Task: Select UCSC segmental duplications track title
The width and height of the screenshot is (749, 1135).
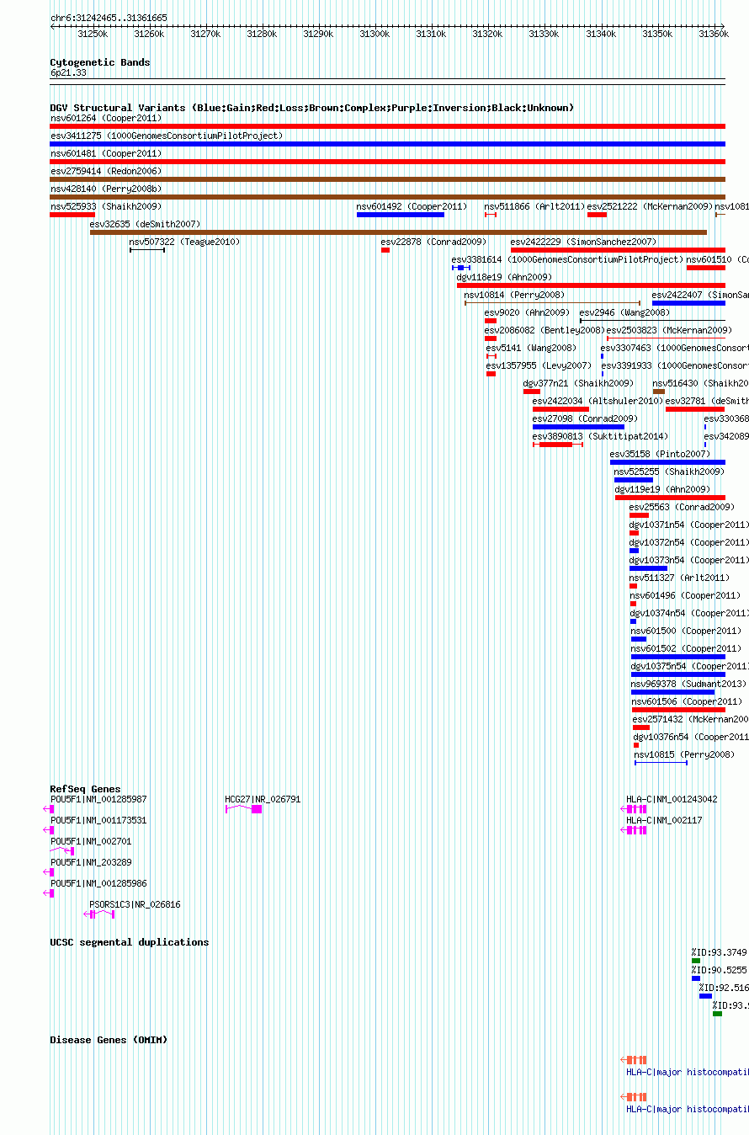Action: click(x=130, y=942)
